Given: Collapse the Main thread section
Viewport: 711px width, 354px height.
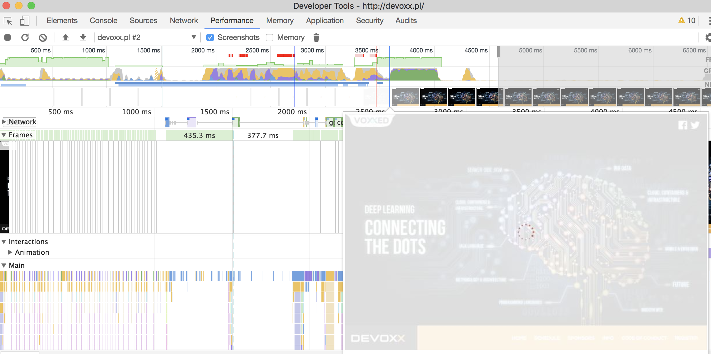Looking at the screenshot, I should click(x=4, y=265).
